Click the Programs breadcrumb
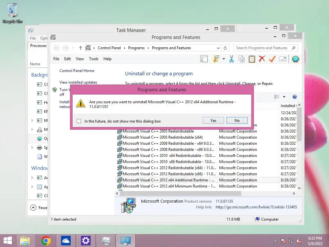The image size is (329, 247). click(x=136, y=48)
